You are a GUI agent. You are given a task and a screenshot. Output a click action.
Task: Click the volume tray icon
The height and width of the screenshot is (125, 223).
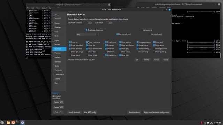tap(214, 123)
